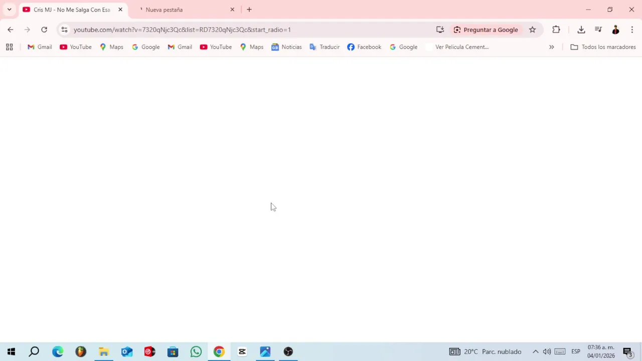Open site information icon in address bar
This screenshot has width=642, height=361.
(x=64, y=30)
